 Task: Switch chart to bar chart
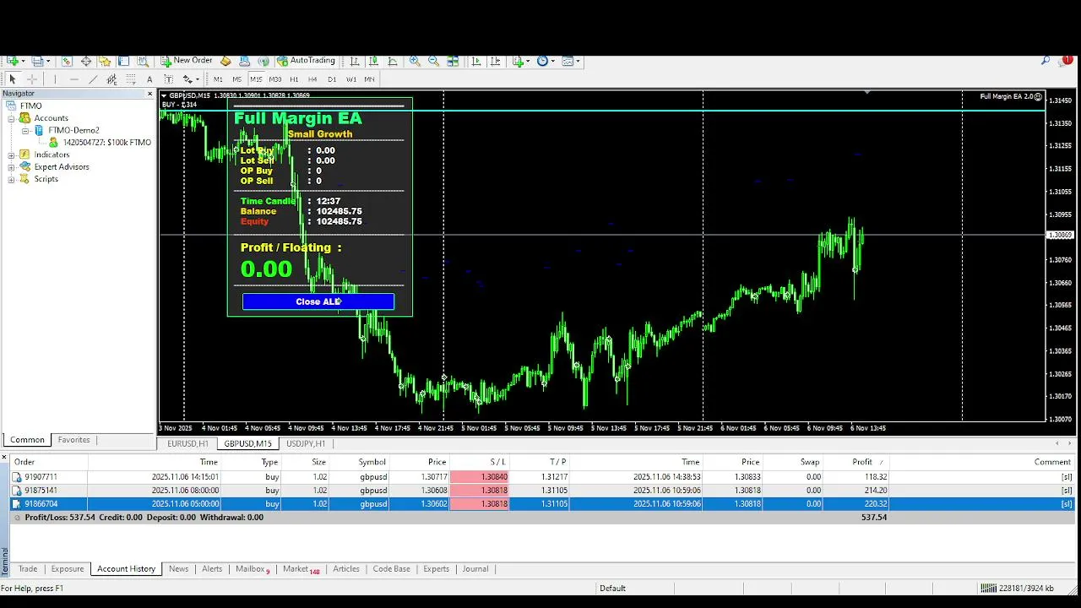pos(355,61)
